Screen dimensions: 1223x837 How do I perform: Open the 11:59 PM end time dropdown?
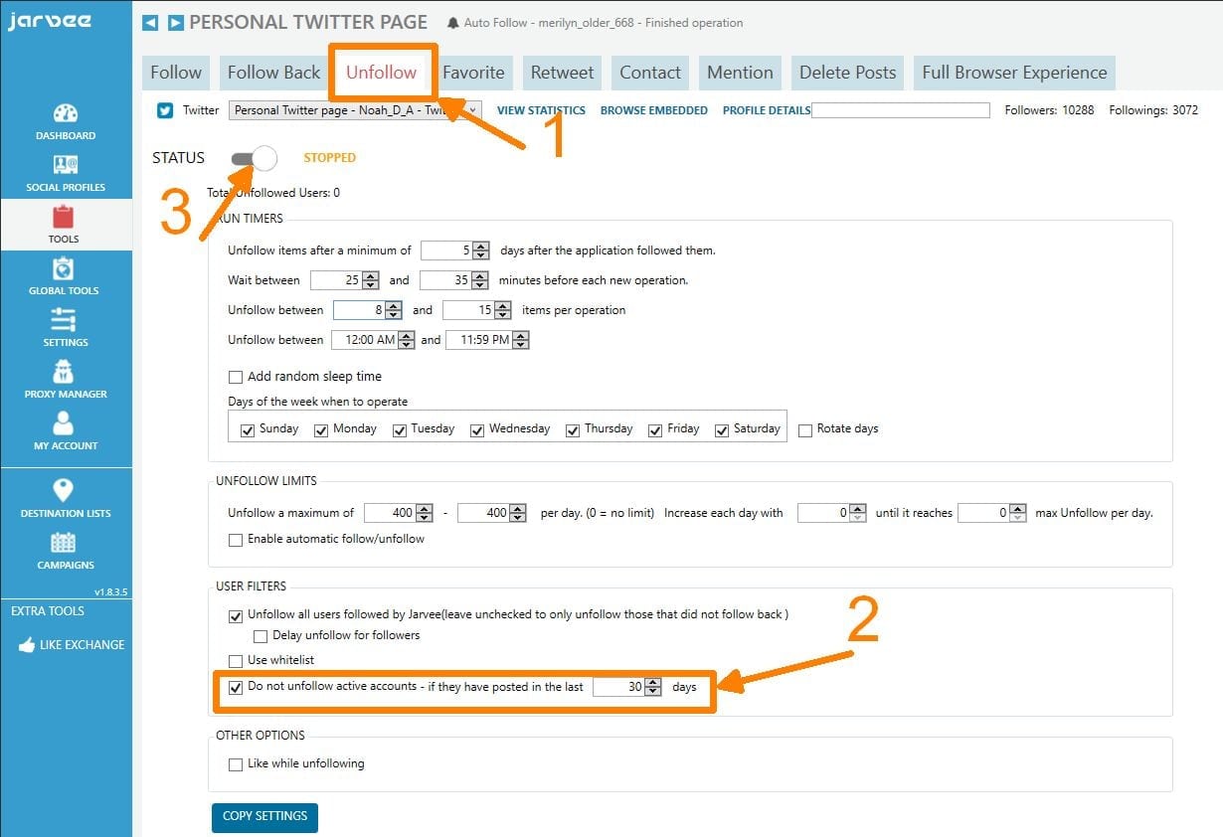click(x=520, y=340)
